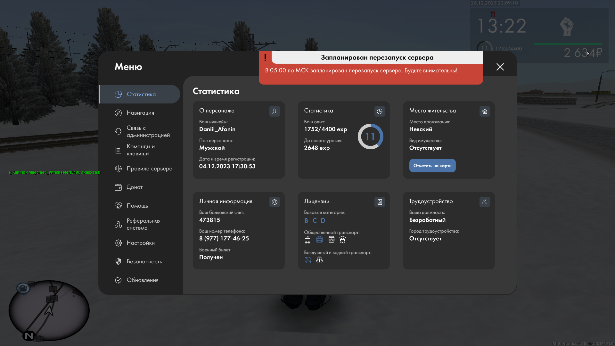
Task: Click the circular minimap
Action: (x=49, y=310)
